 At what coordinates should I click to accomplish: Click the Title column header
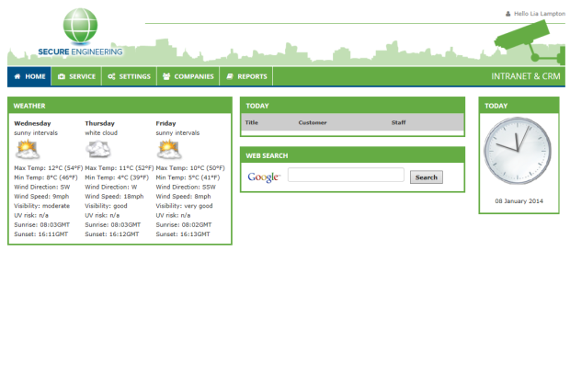pyautogui.click(x=252, y=122)
